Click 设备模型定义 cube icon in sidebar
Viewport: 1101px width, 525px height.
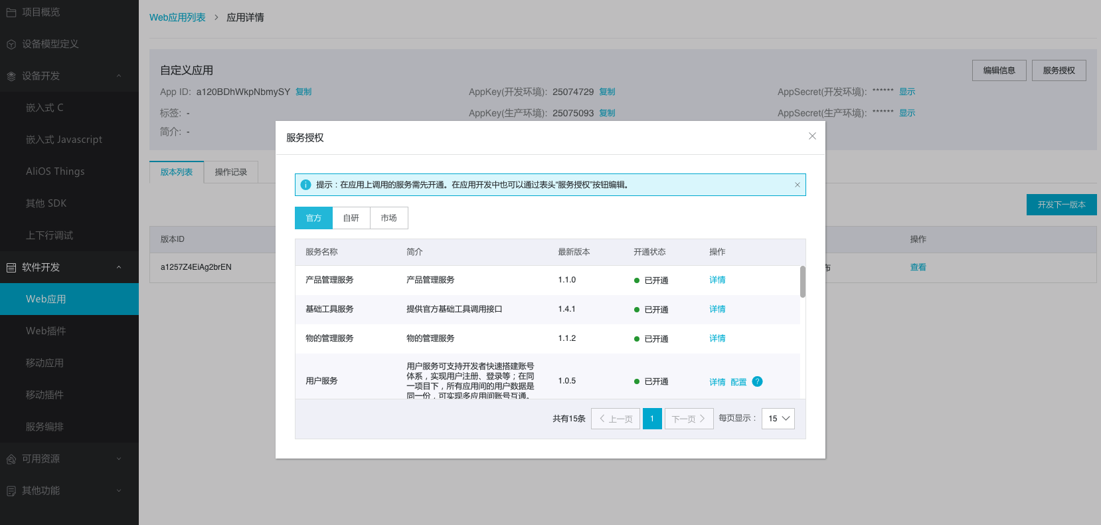coord(11,44)
